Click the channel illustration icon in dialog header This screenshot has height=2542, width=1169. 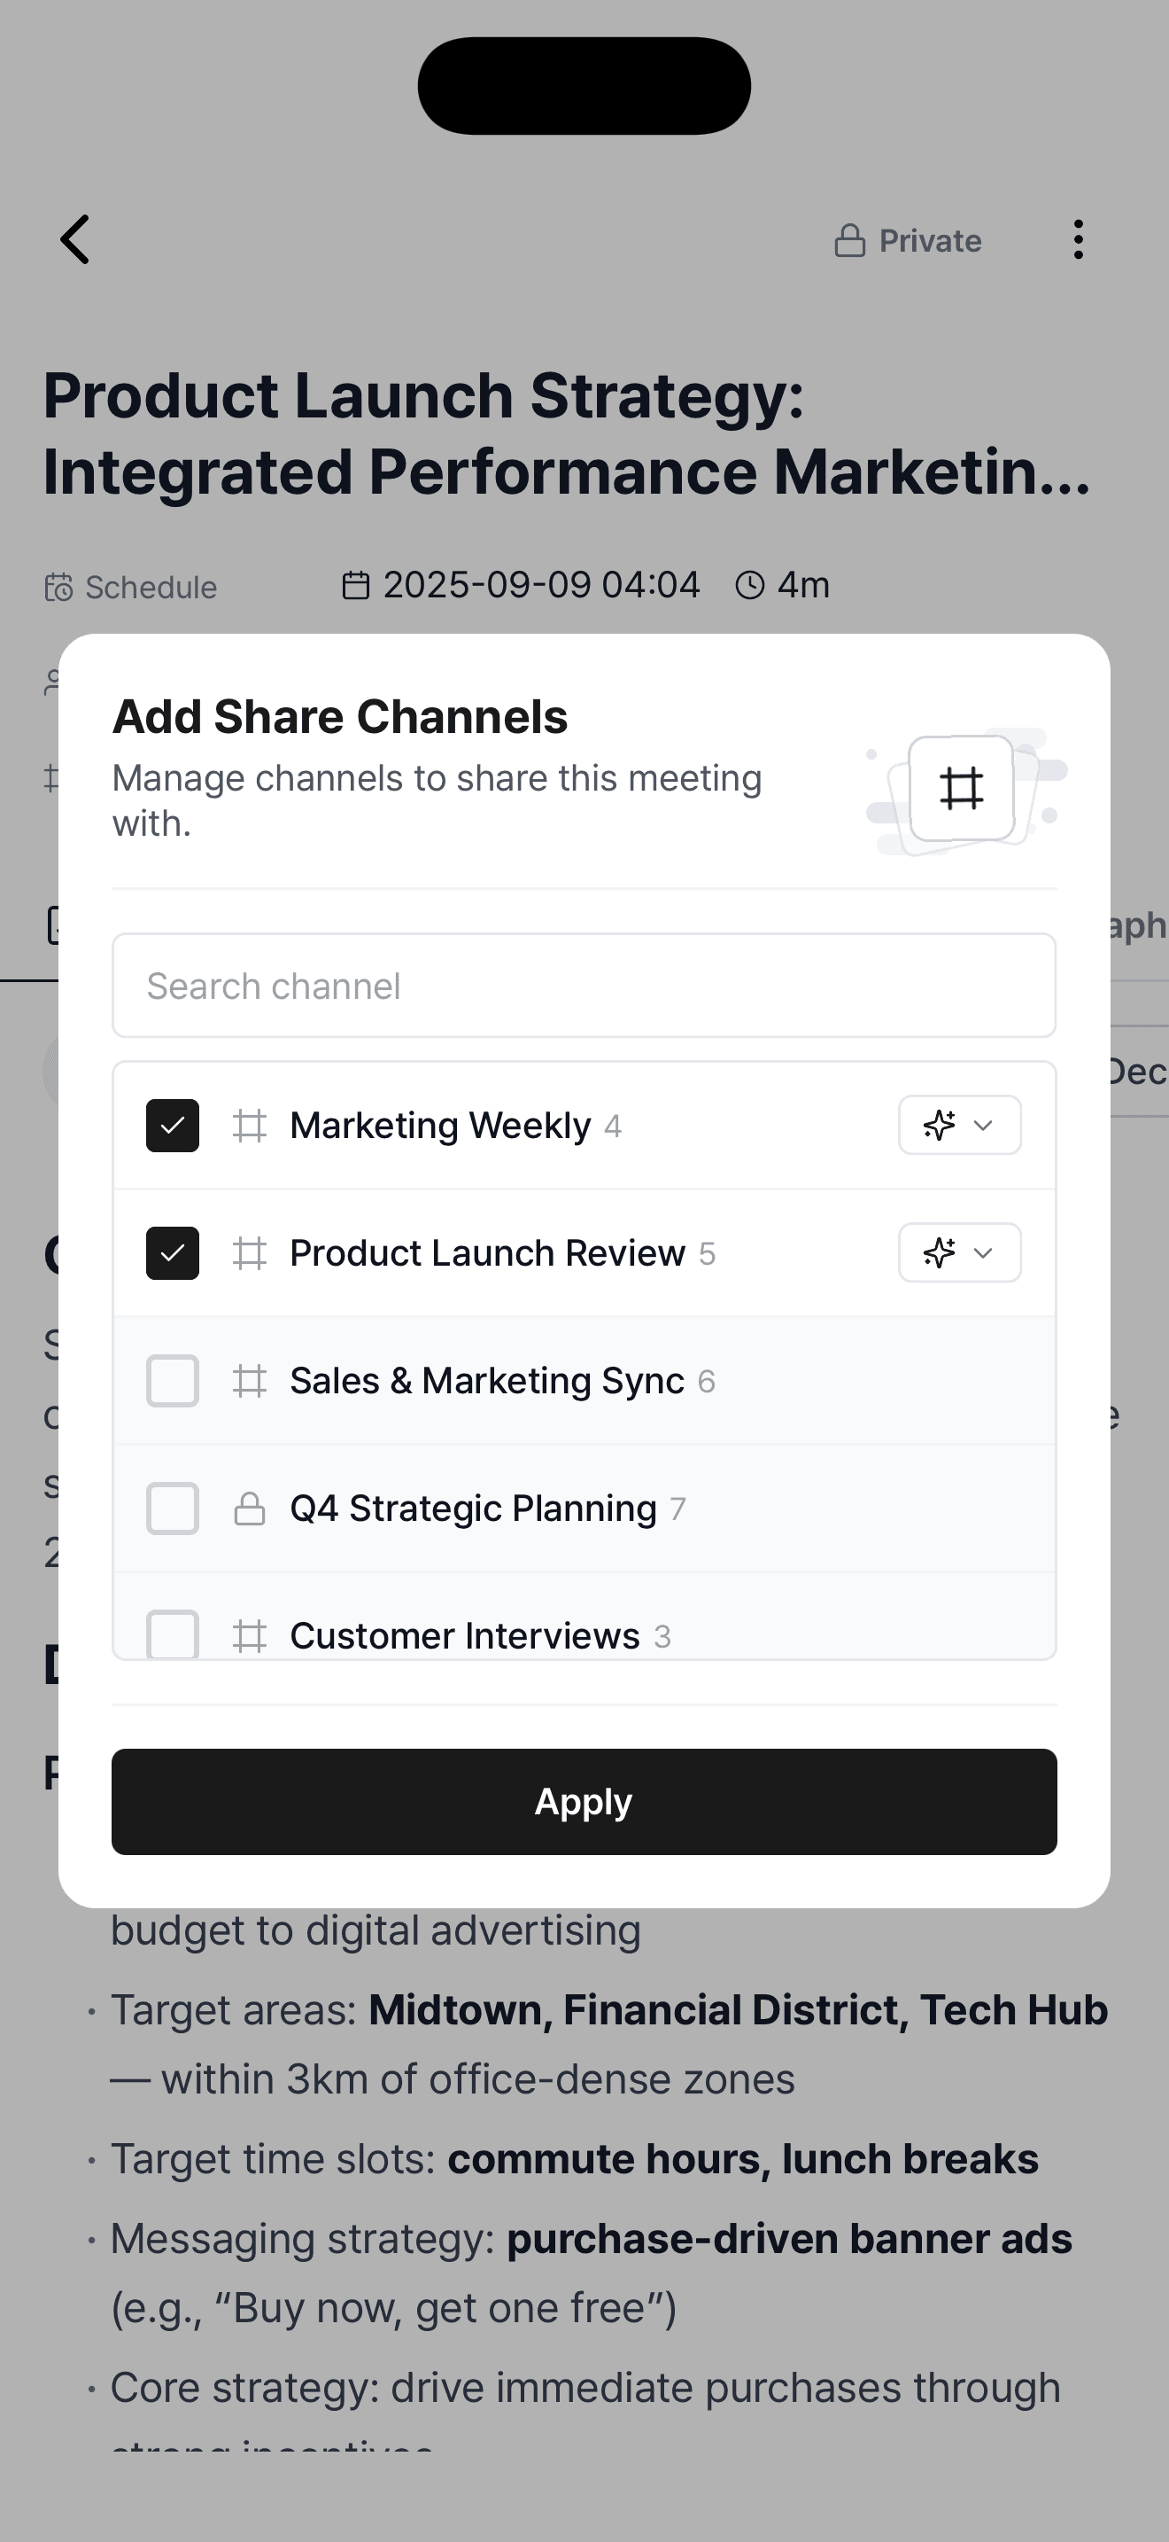click(x=962, y=789)
